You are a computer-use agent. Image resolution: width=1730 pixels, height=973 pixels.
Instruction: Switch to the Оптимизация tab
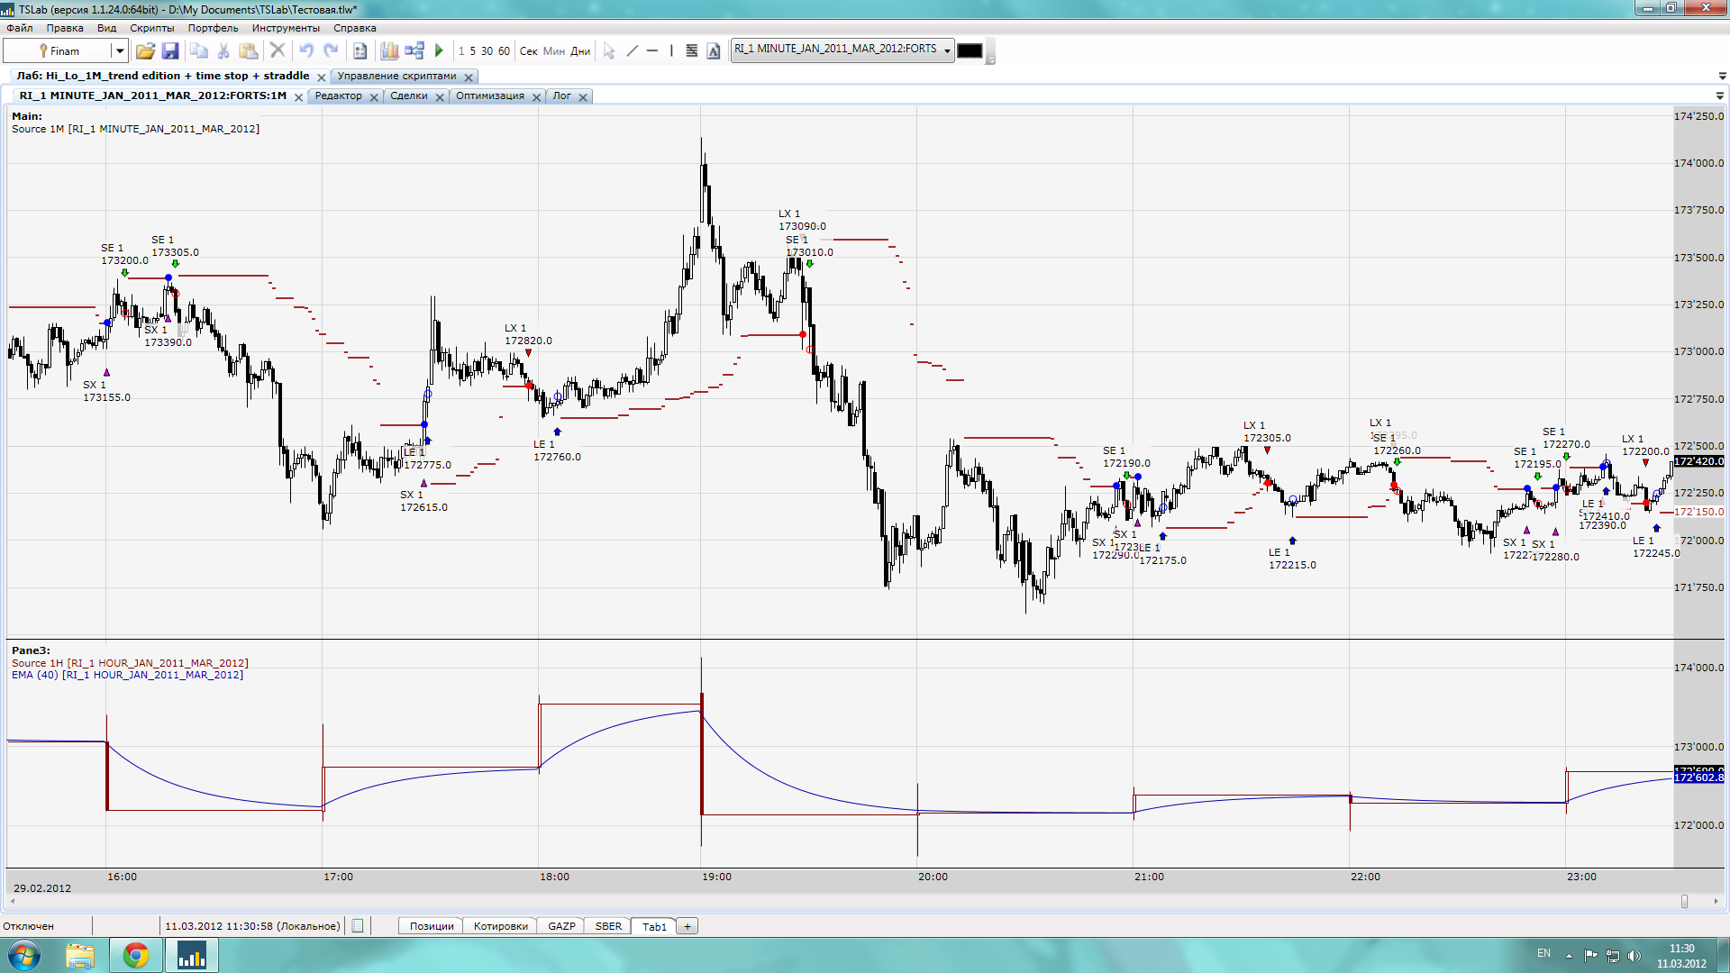pos(489,96)
